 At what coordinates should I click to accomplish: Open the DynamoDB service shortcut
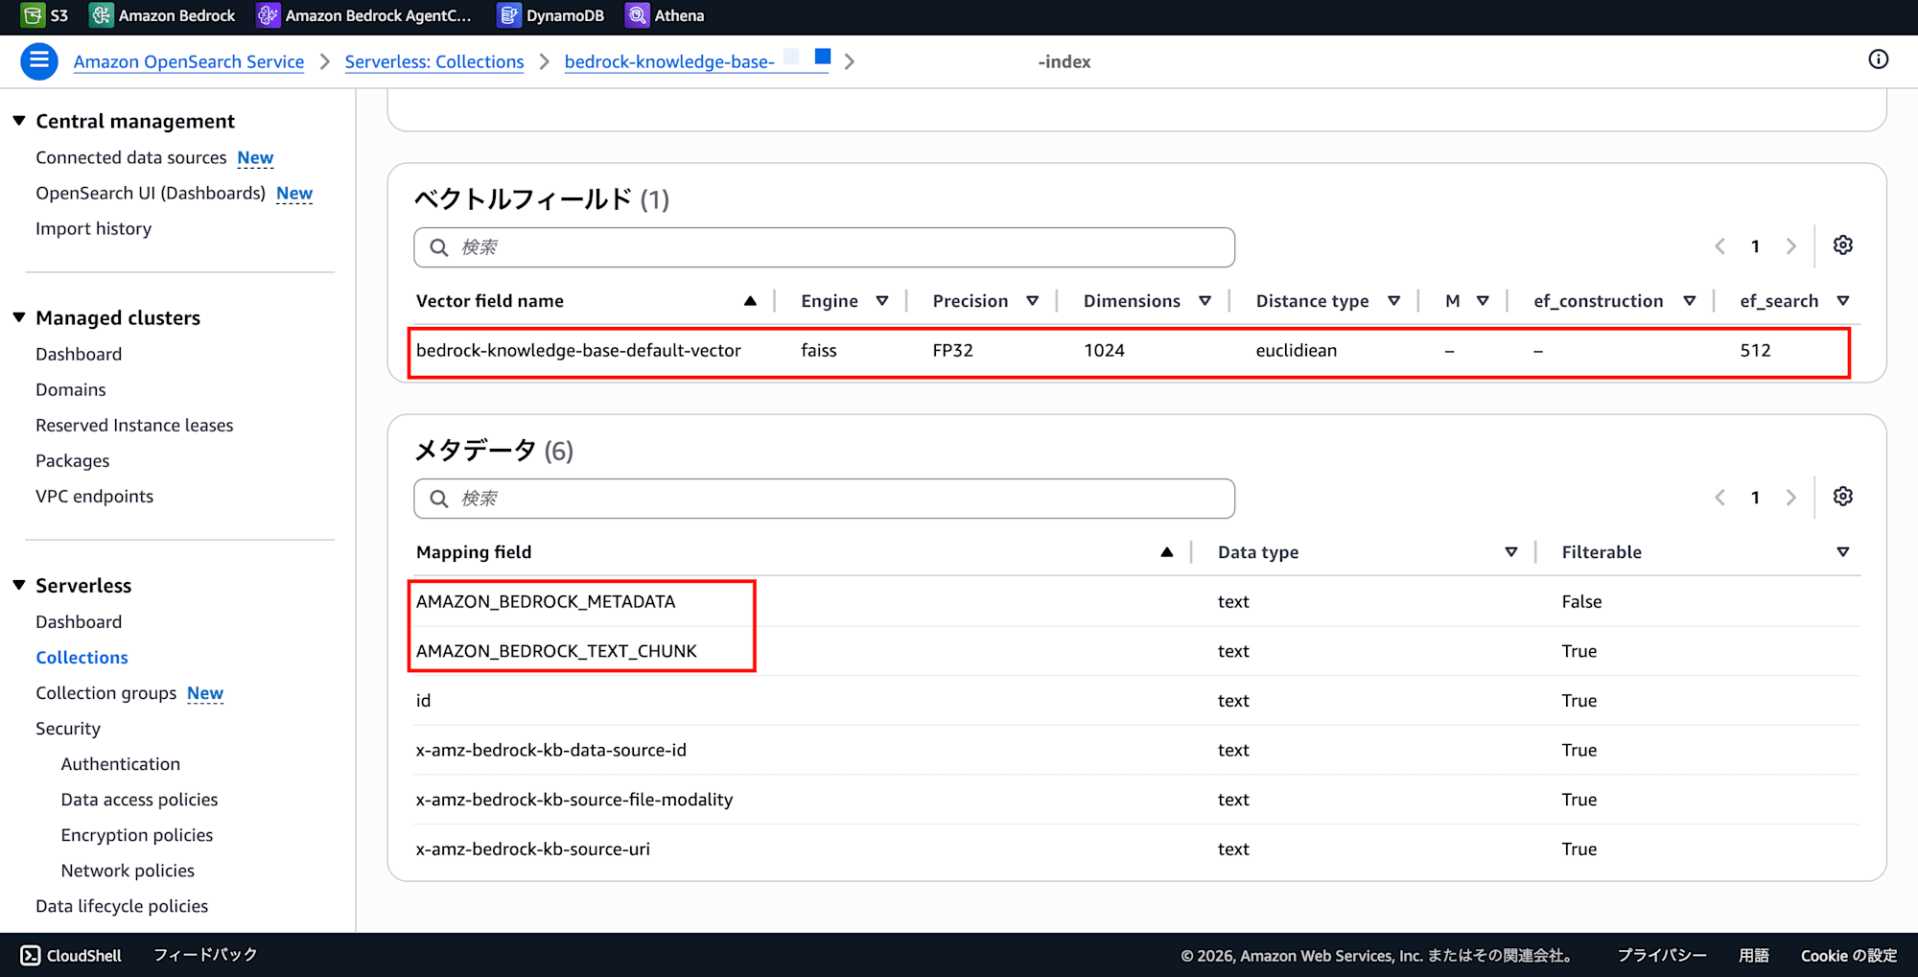(x=551, y=15)
